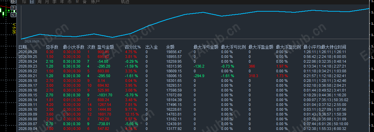Click the 0.01 | 0.30 lot size cell
The image size is (374, 132).
(x=72, y=100)
